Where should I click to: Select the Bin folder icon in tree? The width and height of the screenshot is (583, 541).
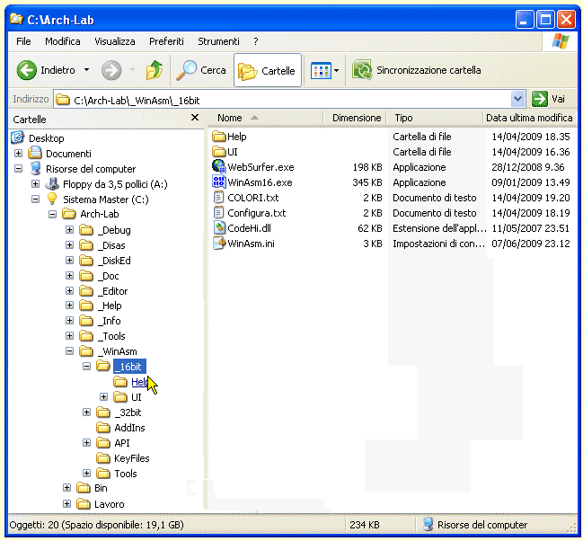(x=84, y=488)
